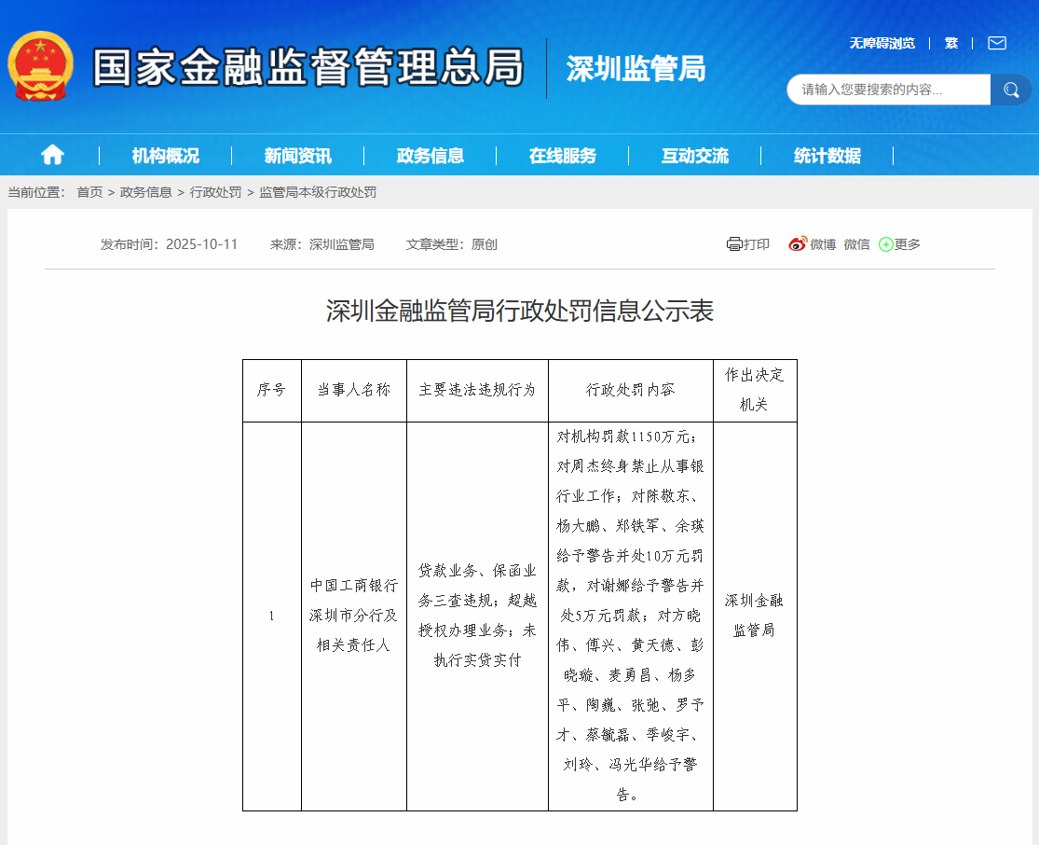Expand the 政务信息 navigation item
The width and height of the screenshot is (1039, 845).
click(431, 156)
